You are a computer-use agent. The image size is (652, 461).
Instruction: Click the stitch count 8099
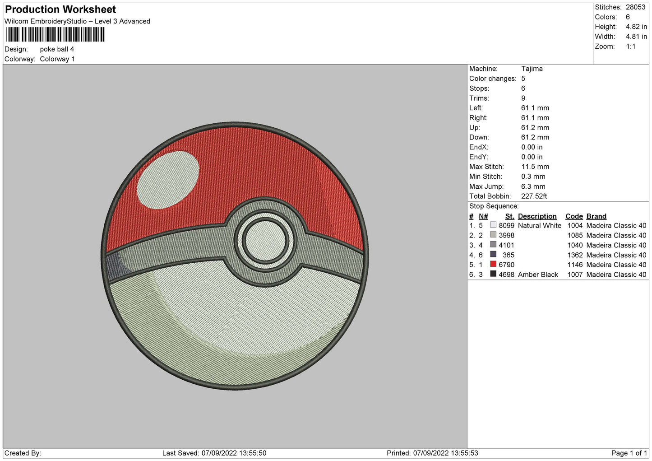point(506,226)
